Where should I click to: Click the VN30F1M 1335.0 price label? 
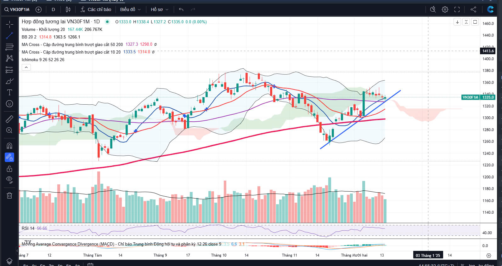click(479, 97)
